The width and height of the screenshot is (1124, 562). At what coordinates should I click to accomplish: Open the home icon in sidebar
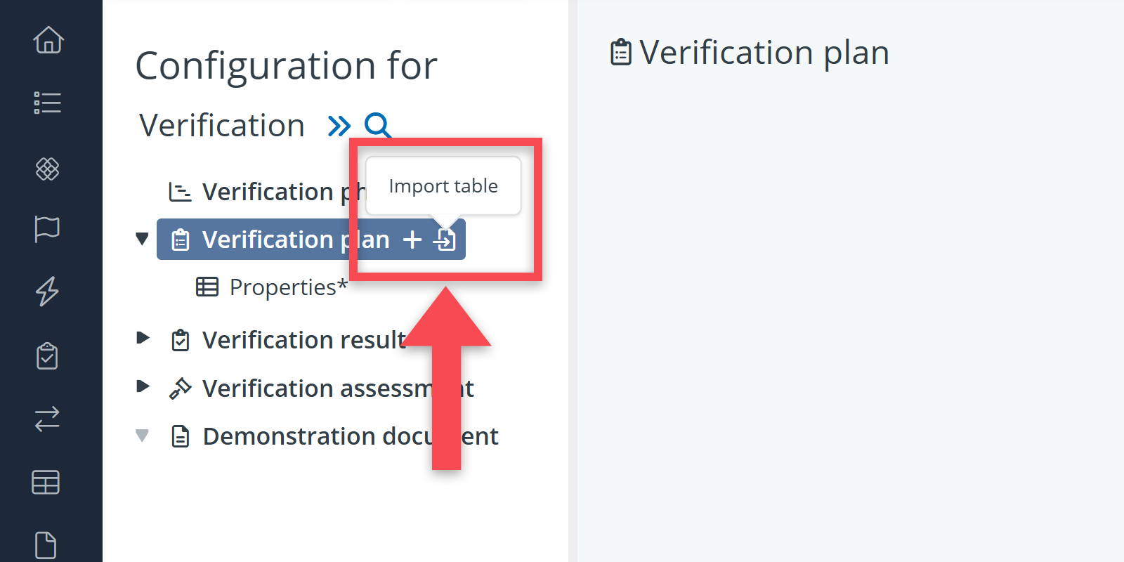[48, 40]
